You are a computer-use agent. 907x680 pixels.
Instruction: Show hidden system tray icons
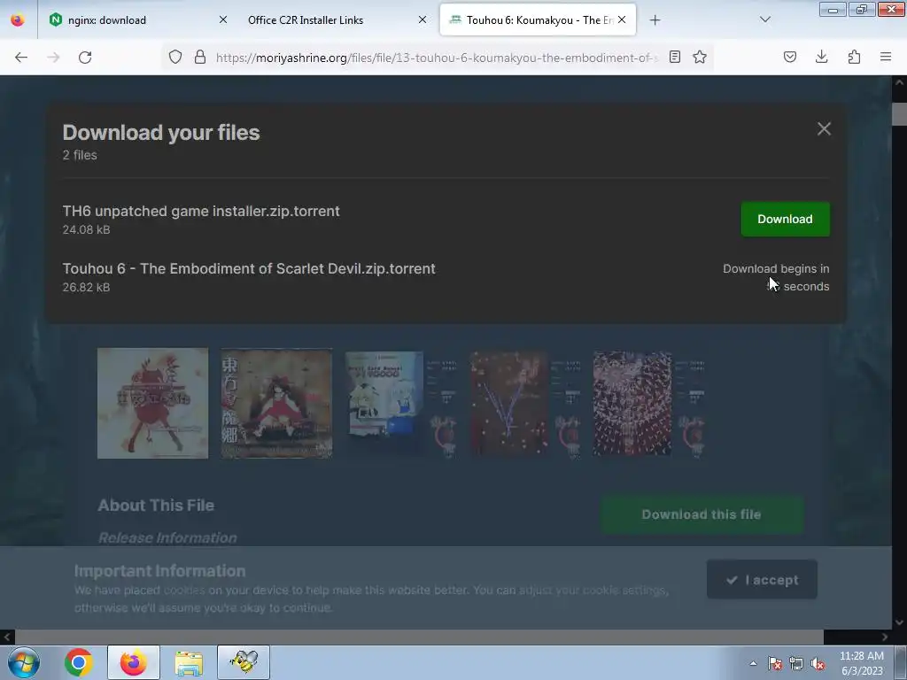point(753,663)
